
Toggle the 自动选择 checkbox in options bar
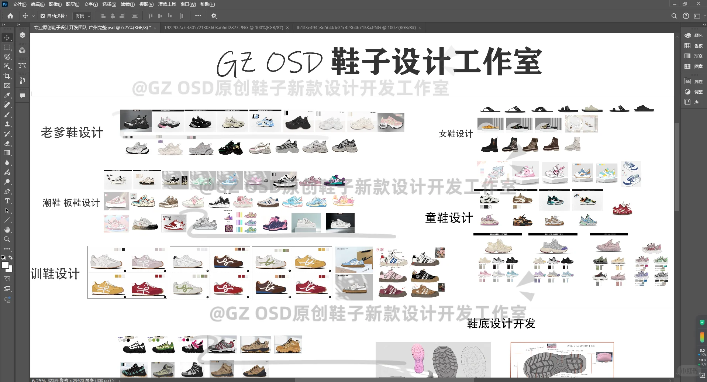point(42,16)
